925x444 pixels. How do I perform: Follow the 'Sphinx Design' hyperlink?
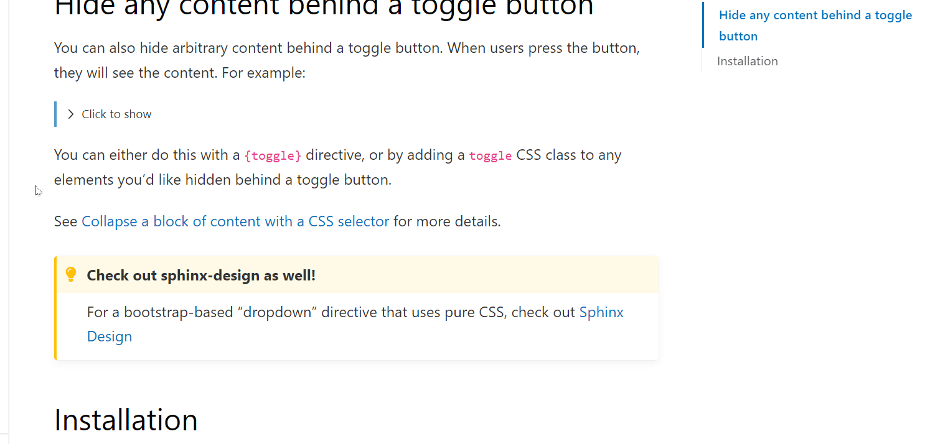(x=601, y=312)
